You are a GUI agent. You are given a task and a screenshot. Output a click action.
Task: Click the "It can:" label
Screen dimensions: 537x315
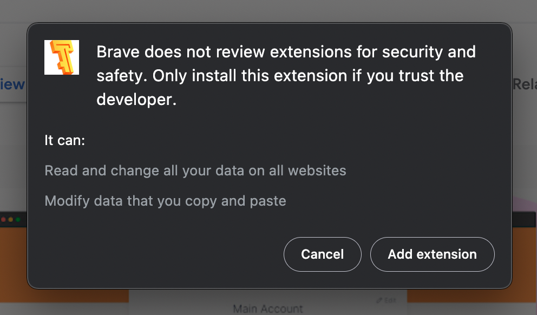point(65,140)
